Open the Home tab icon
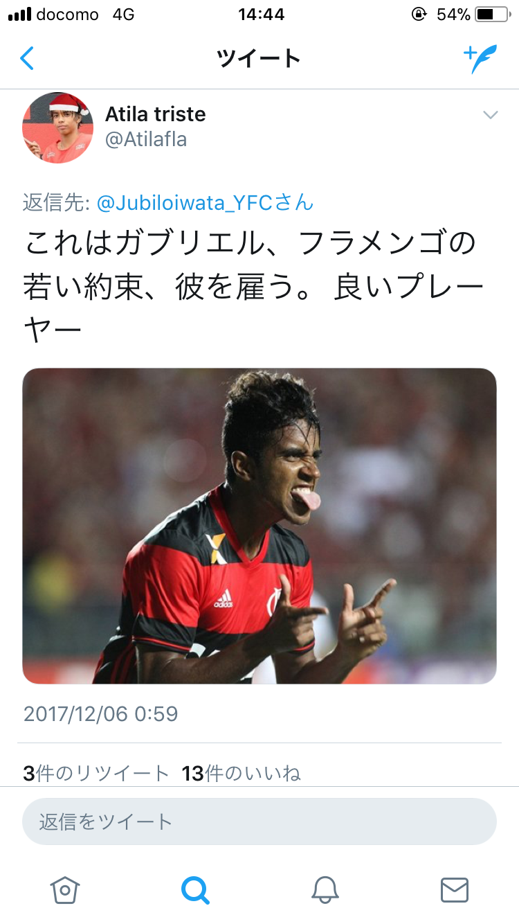Viewport: 519px width, 924px height. pos(65,889)
